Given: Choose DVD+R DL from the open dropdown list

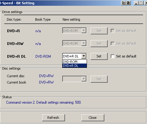Looking at the screenshot, I should (x=74, y=66).
